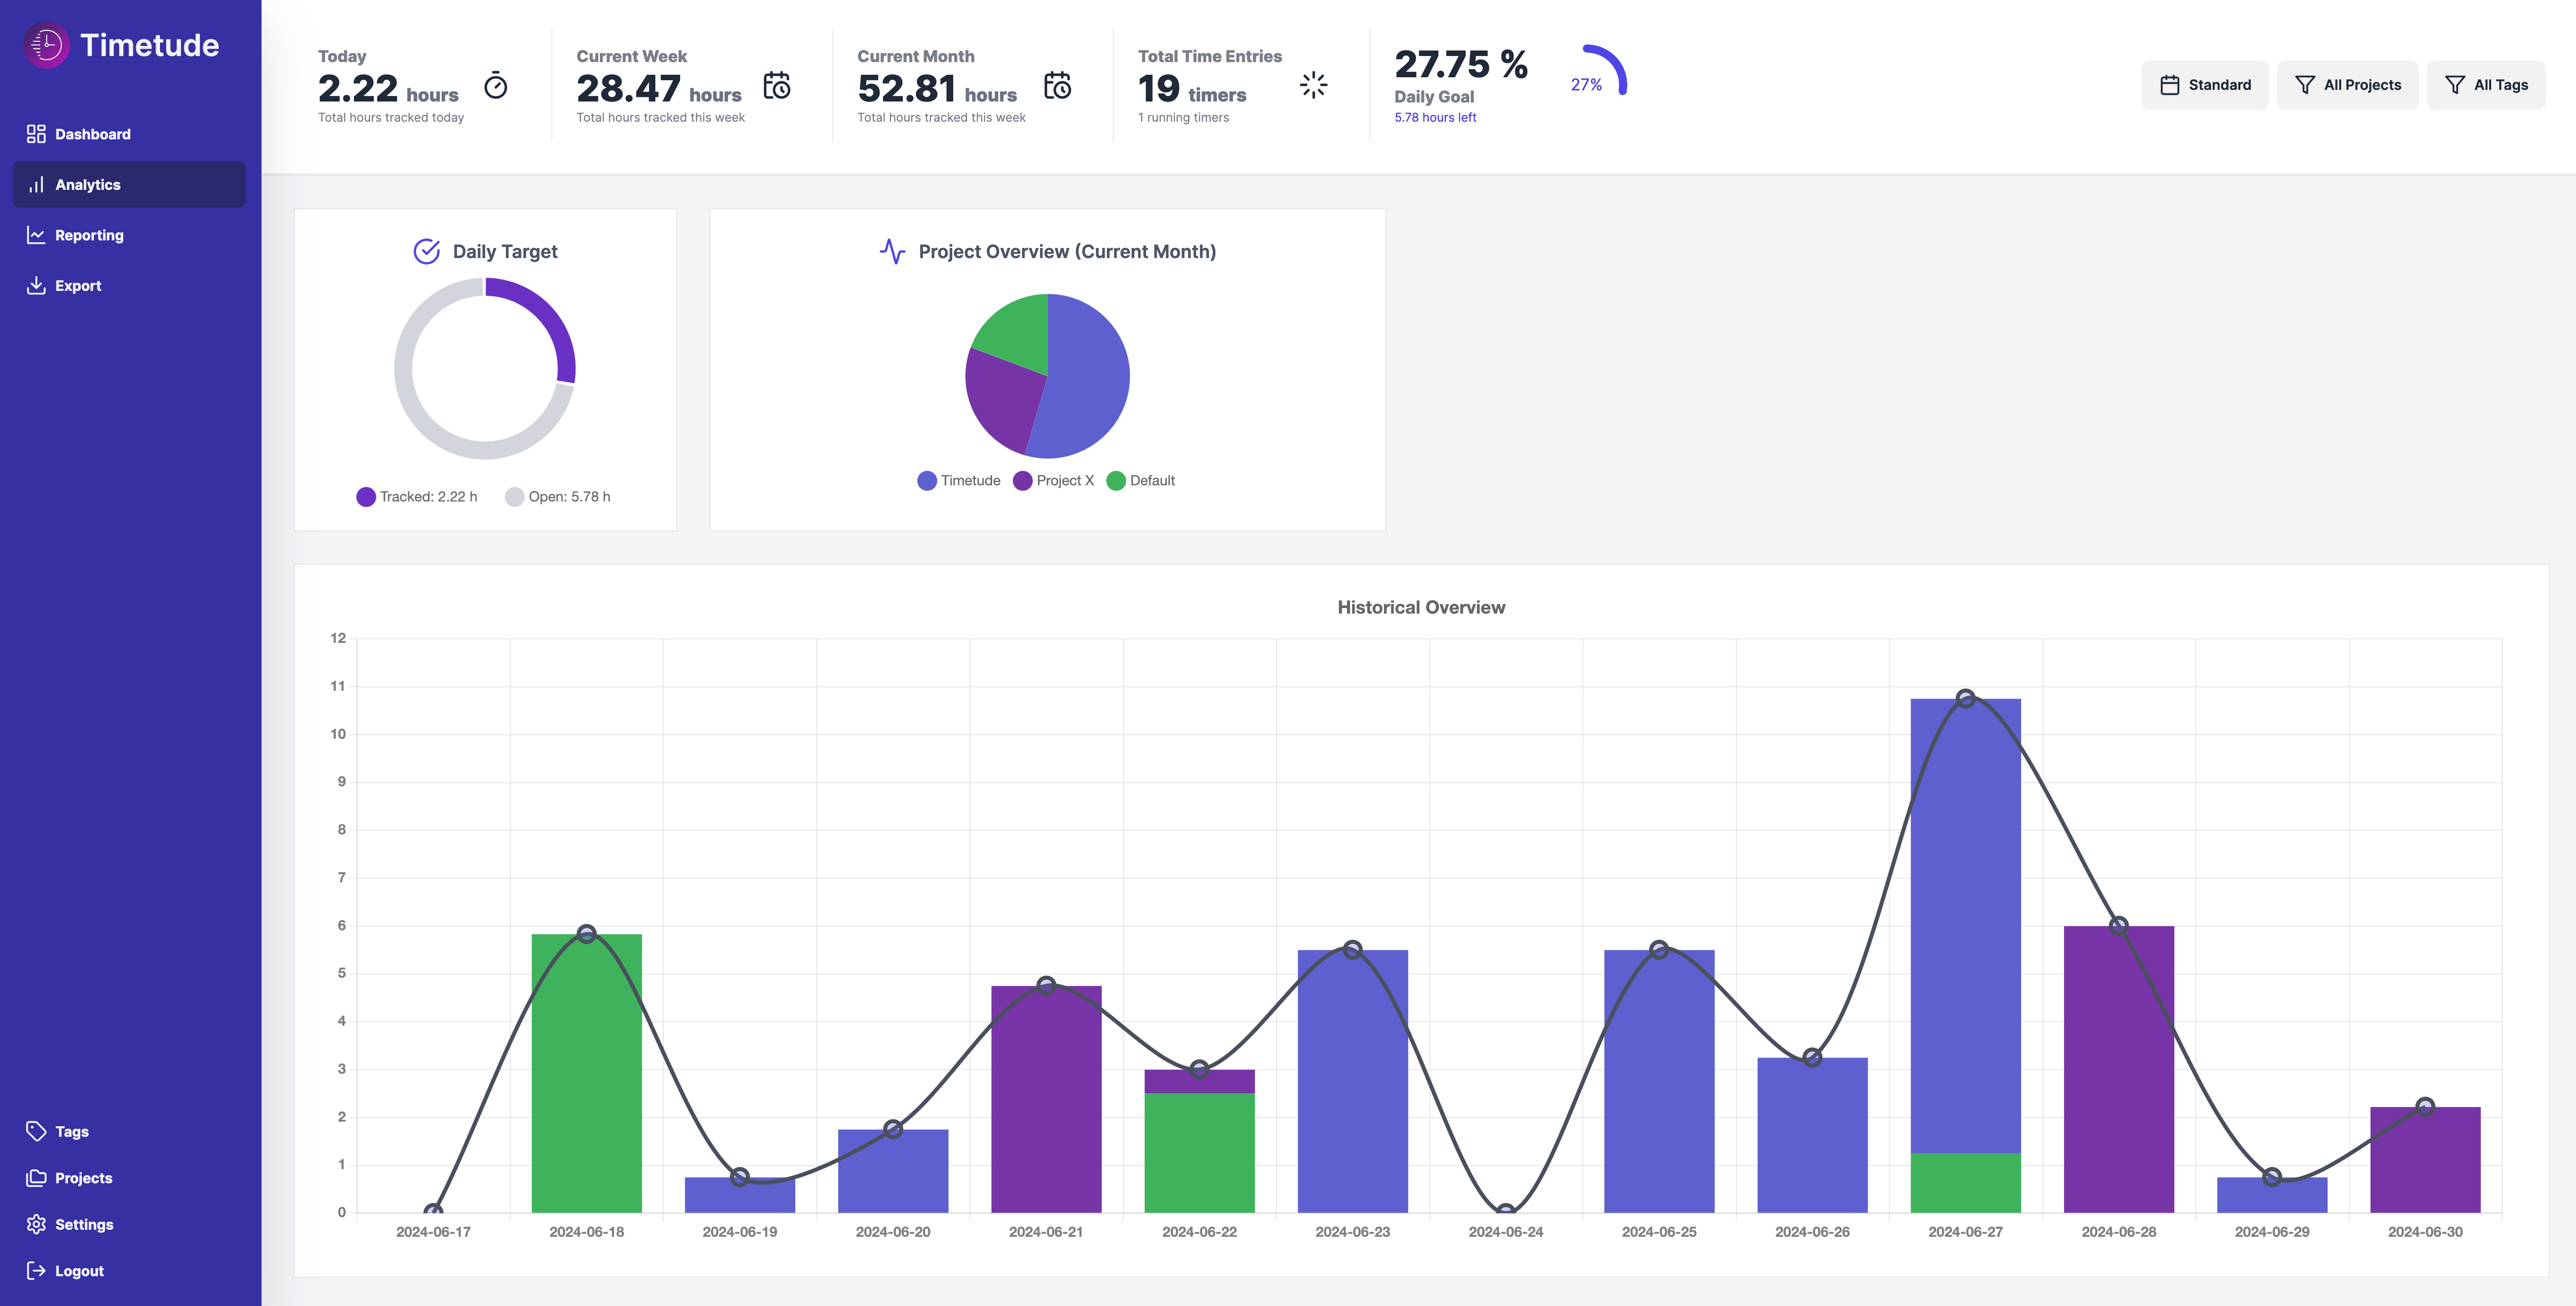Click the '52.81' current month value
2576x1306 pixels.
click(x=906, y=89)
